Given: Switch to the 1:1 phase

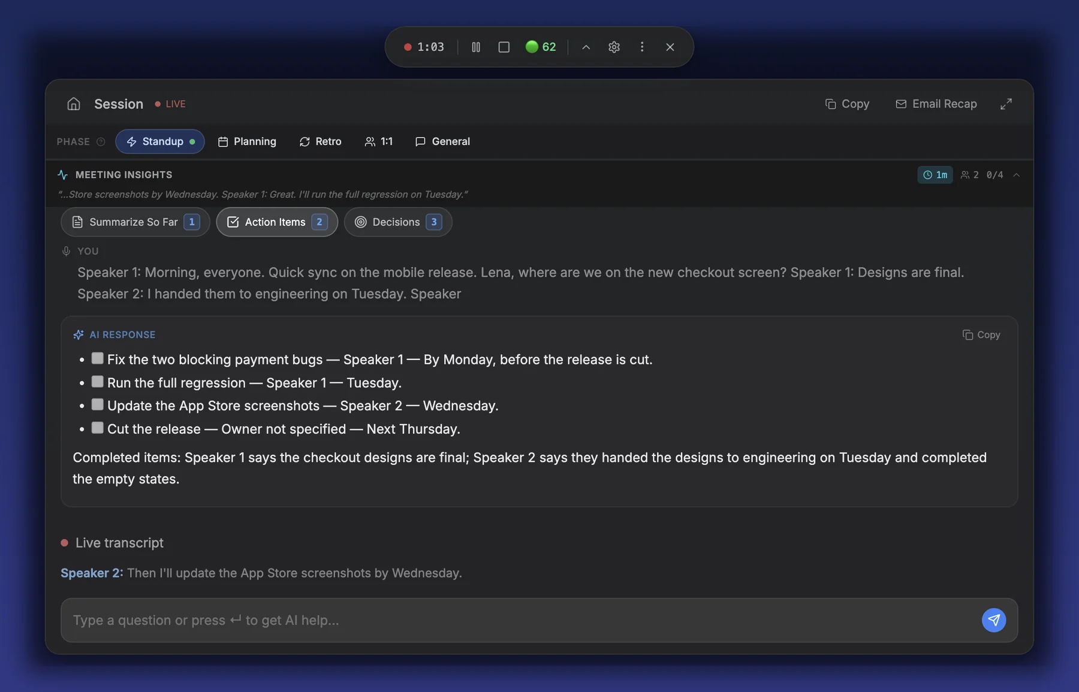Looking at the screenshot, I should point(379,141).
